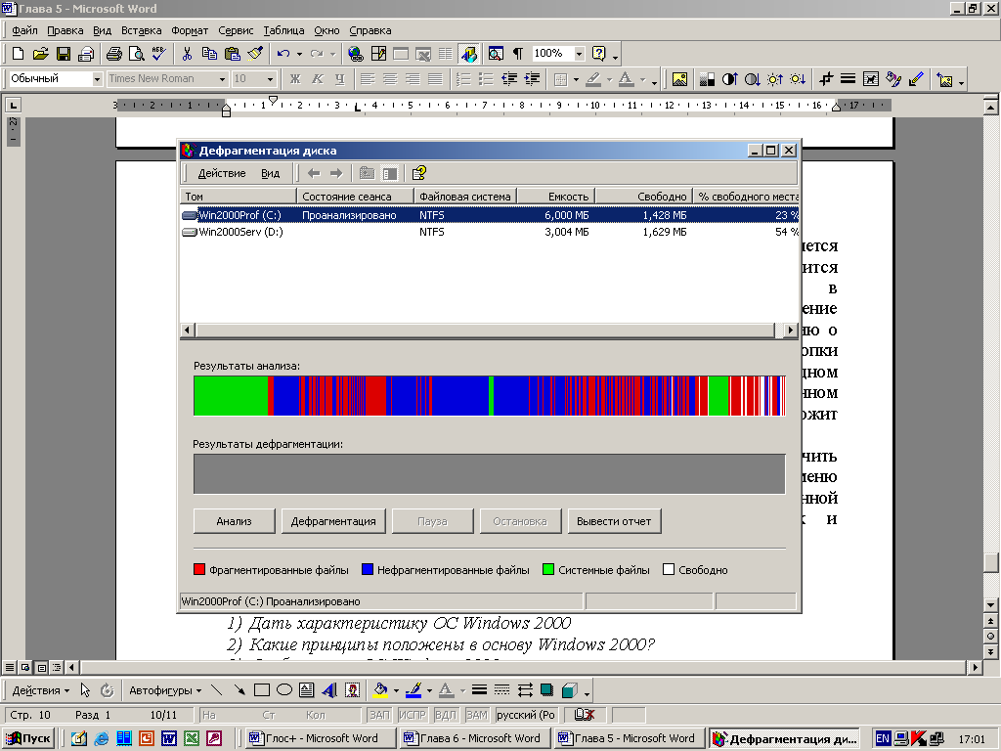Click right arrow of volume list scrollbar
The height and width of the screenshot is (751, 1001).
tap(790, 331)
